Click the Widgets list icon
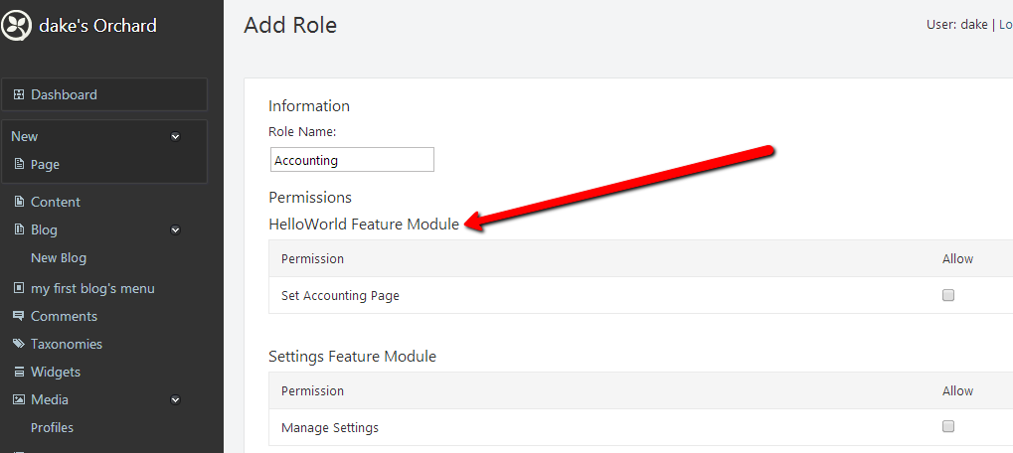Image resolution: width=1013 pixels, height=453 pixels. click(19, 372)
